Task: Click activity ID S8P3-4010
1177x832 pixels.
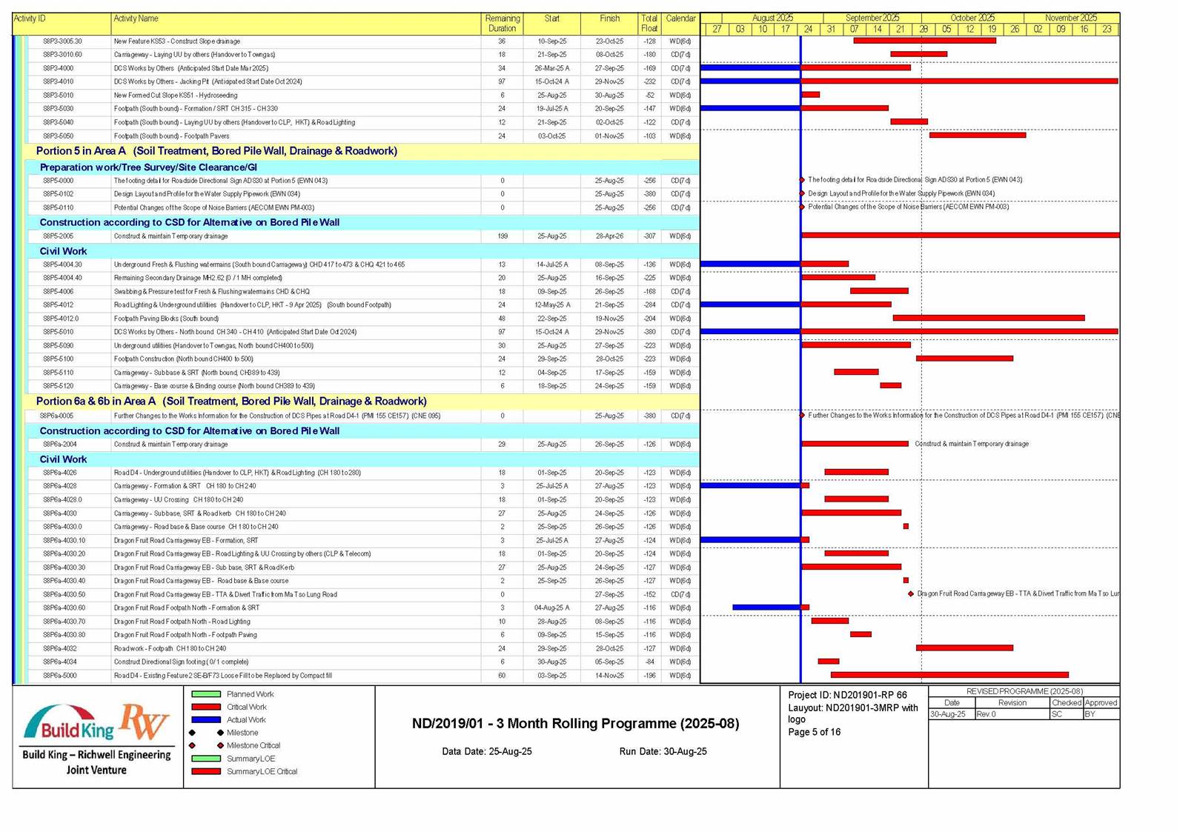Action: [x=58, y=81]
